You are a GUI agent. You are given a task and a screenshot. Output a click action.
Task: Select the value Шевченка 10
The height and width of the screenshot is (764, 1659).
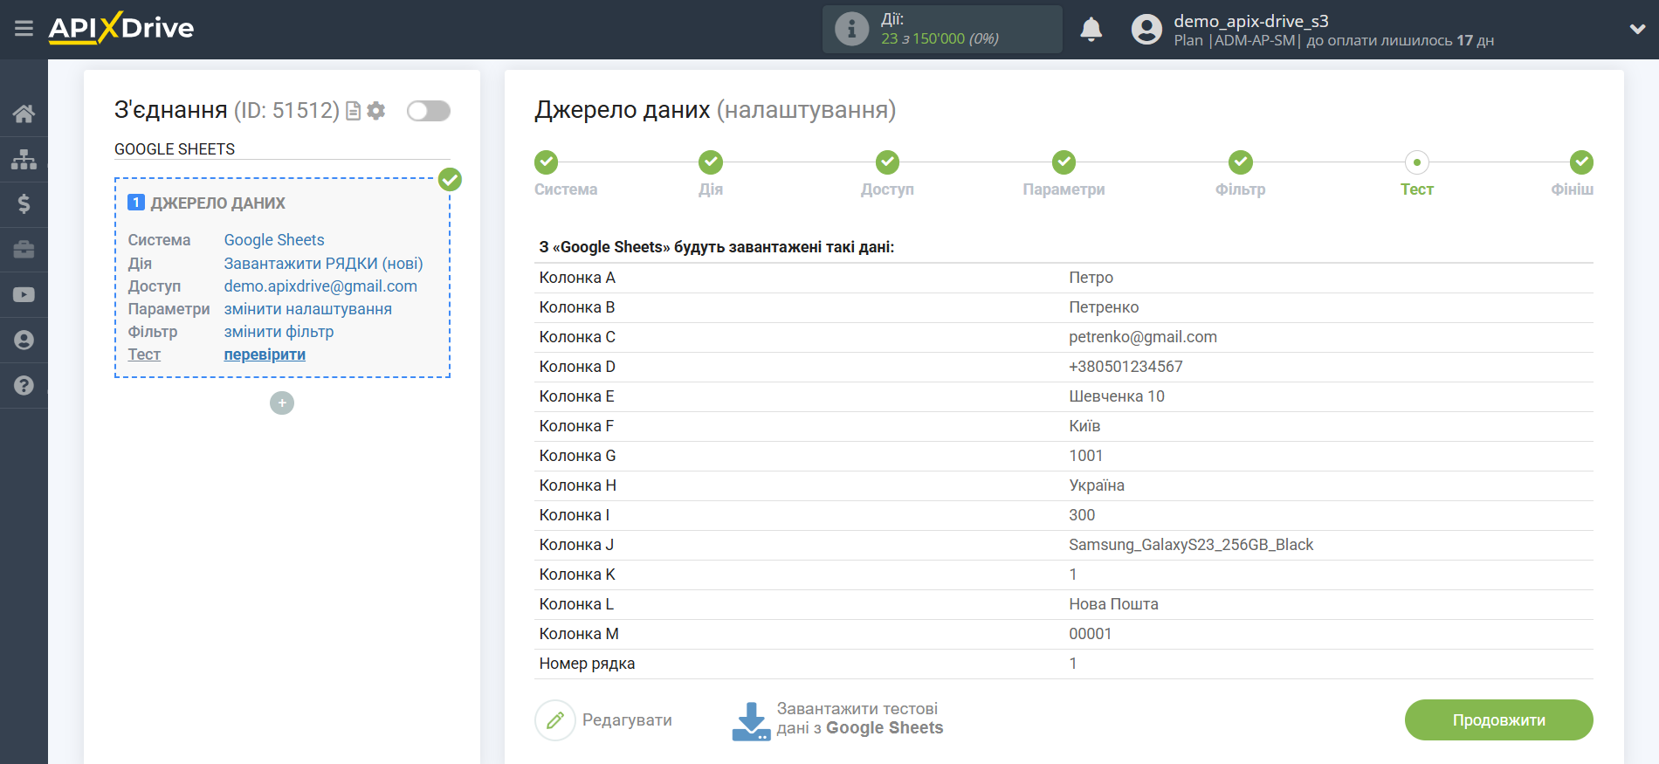pos(1117,396)
